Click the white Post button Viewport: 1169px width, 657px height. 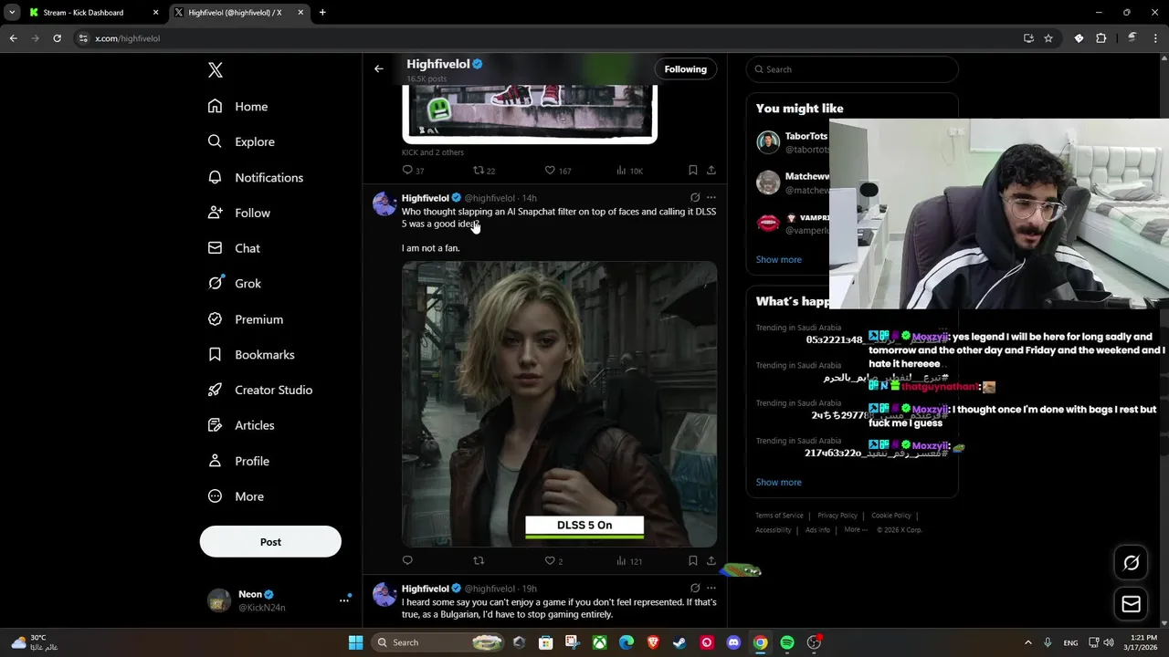[270, 542]
